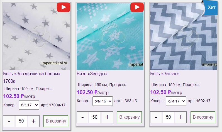This screenshot has width=222, height=132.
Task: Click quantity field of Бязь Зигзаг
Action: (x=168, y=117)
